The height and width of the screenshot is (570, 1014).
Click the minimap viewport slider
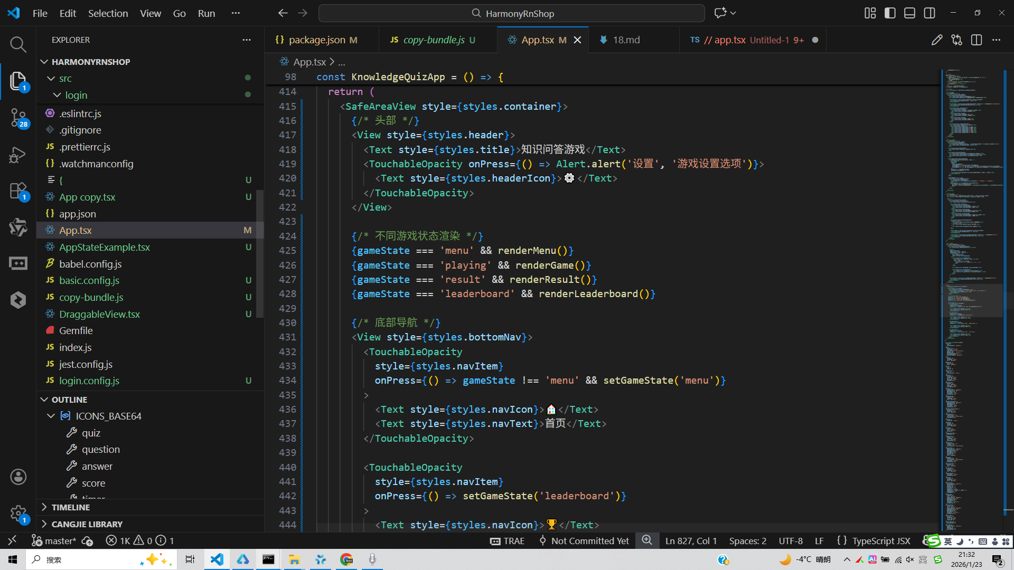click(972, 301)
